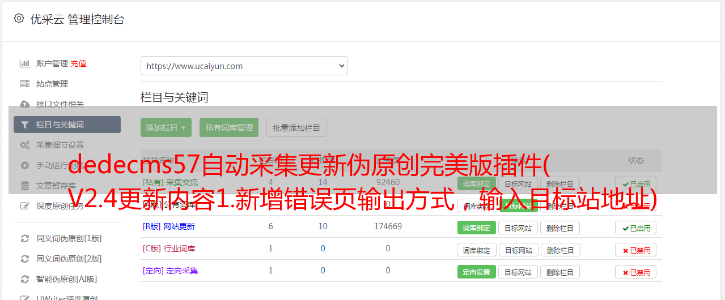
Task: Click the red 充值 recharge link
Action: click(x=79, y=63)
